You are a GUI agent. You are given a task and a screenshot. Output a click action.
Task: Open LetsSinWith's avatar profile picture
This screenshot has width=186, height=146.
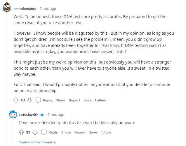(x=13, y=115)
